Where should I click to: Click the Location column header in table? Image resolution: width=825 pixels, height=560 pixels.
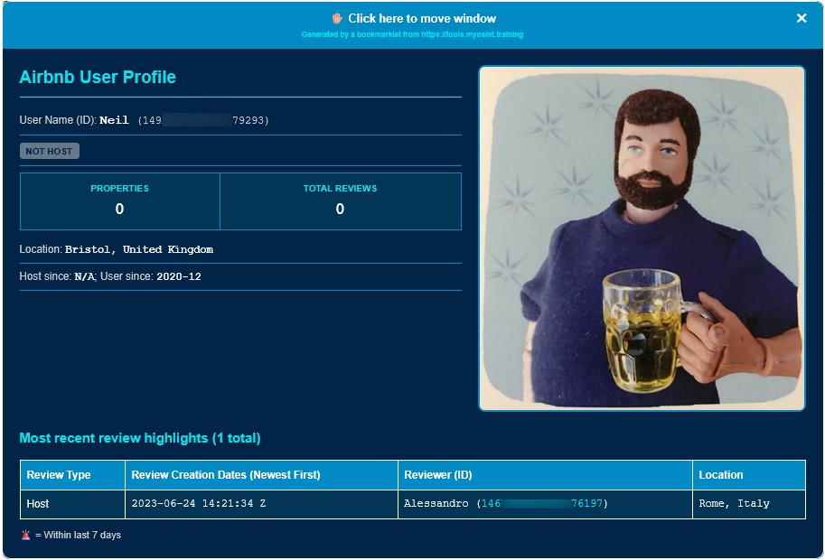pos(720,475)
